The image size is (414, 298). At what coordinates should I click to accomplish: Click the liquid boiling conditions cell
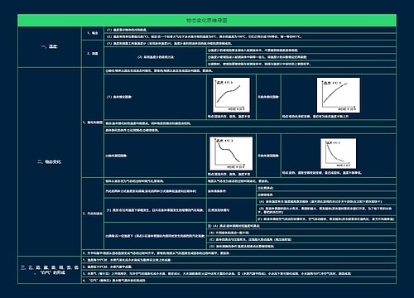click(231, 191)
